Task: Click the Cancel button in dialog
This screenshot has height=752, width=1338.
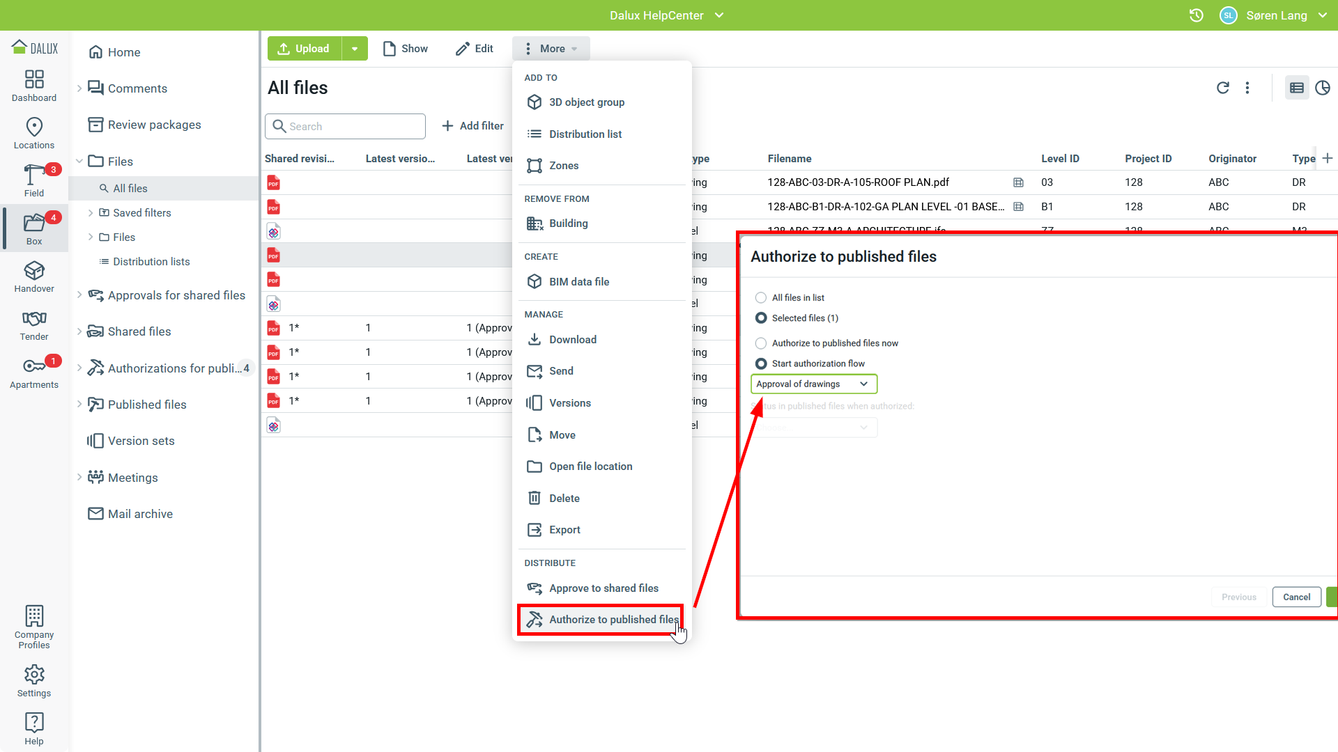Action: point(1296,597)
